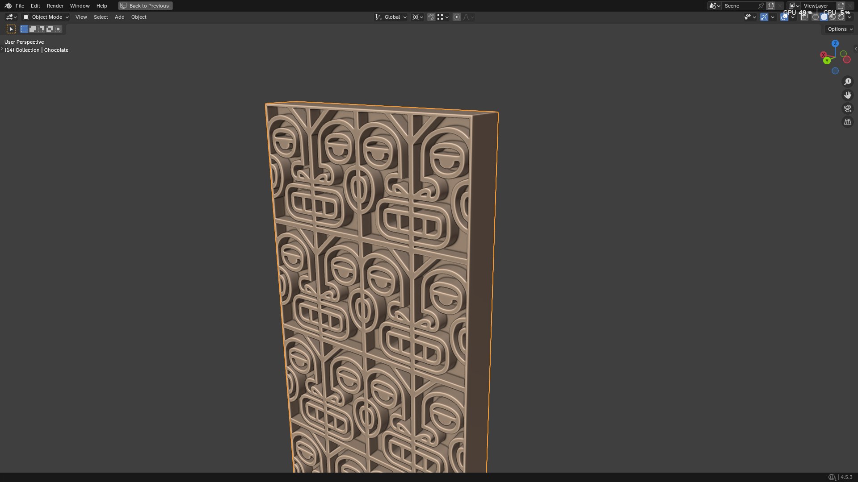
Task: Switch perspective/orthographic grid icon
Action: (x=848, y=122)
